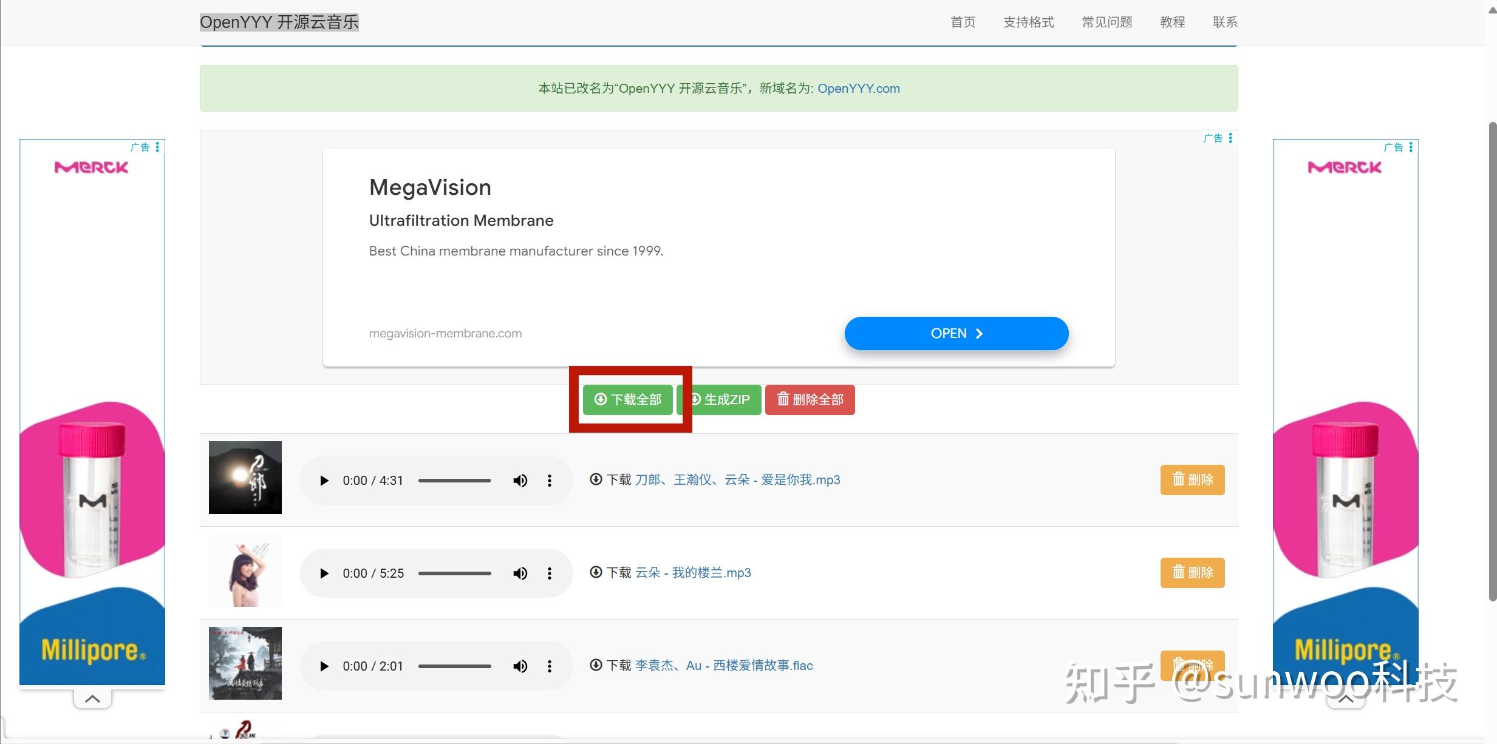Play the 西楼爱情故事.flac track
The image size is (1497, 744).
(323, 666)
